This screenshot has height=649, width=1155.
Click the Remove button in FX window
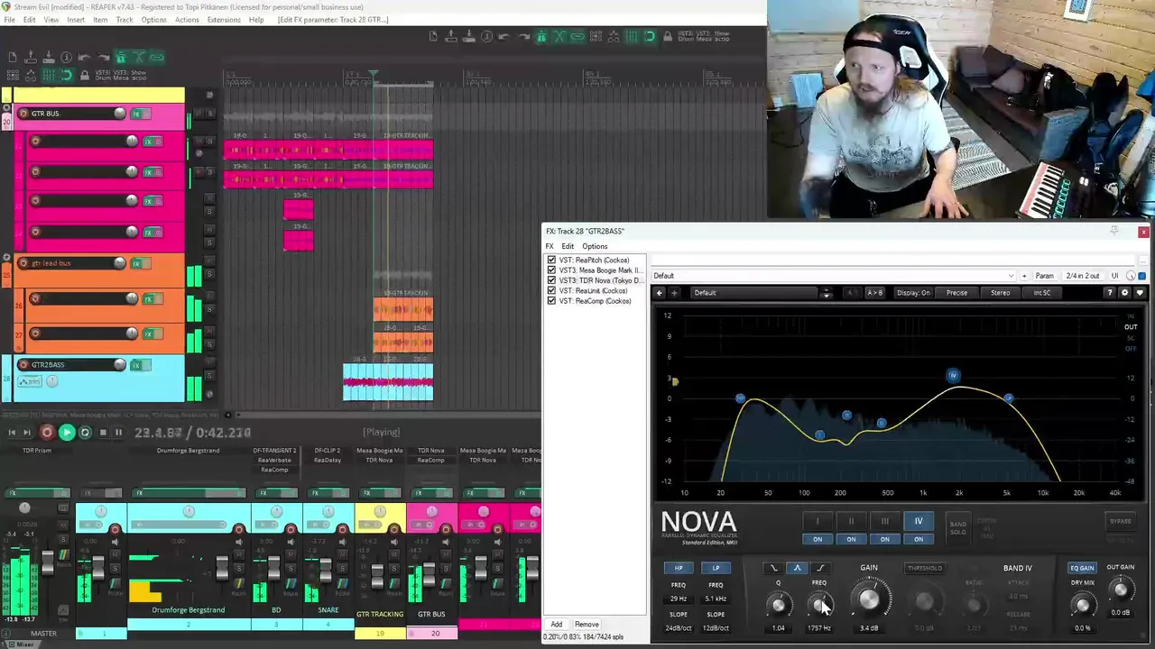[x=587, y=624]
